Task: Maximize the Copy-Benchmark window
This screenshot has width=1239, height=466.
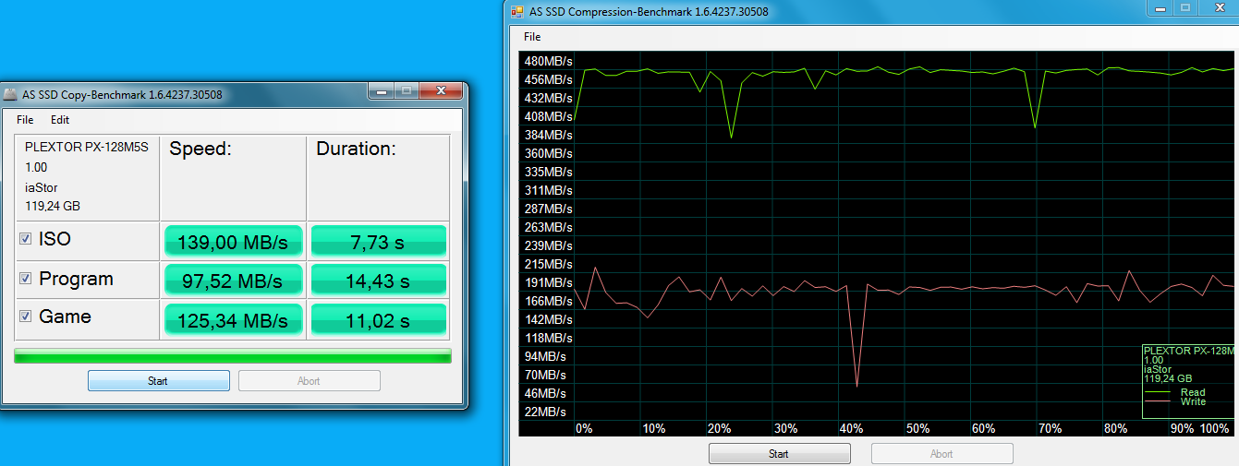Action: 405,91
